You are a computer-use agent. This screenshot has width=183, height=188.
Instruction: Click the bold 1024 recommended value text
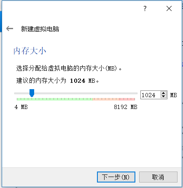point(78,81)
